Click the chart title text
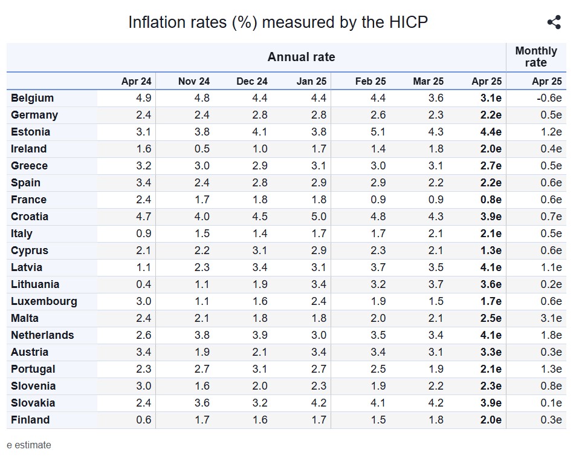 [278, 22]
